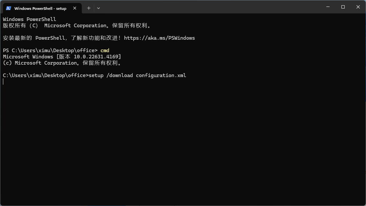Close the Windows Terminal window

358,7
